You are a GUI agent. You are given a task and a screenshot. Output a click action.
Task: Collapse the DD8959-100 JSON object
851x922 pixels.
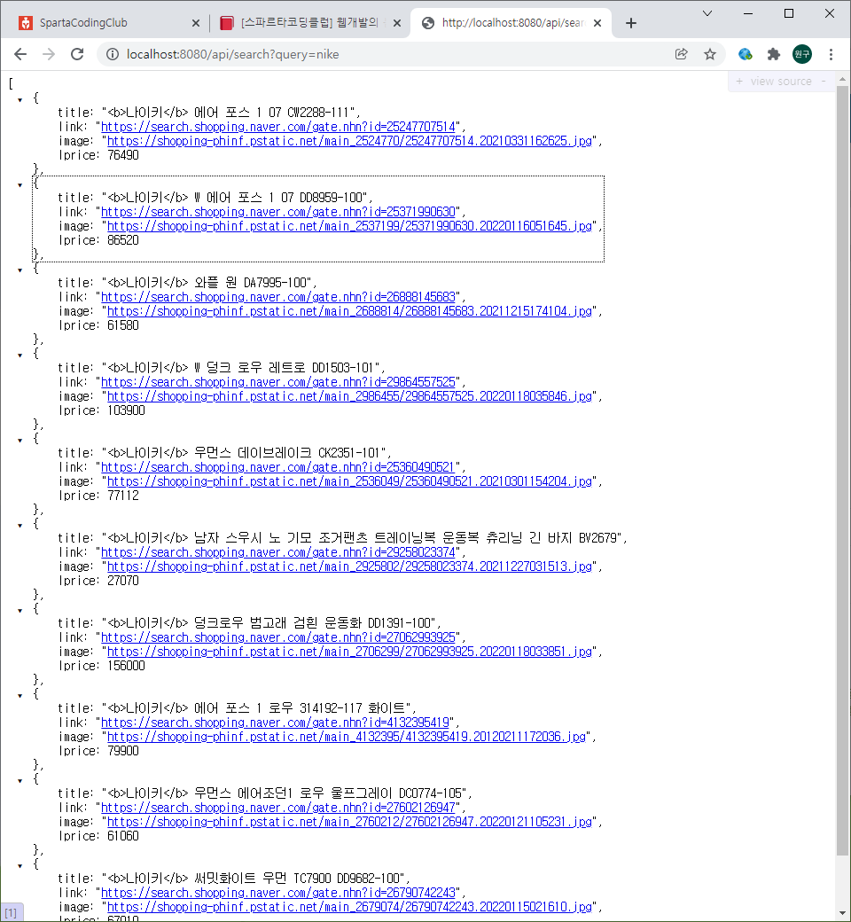20,185
